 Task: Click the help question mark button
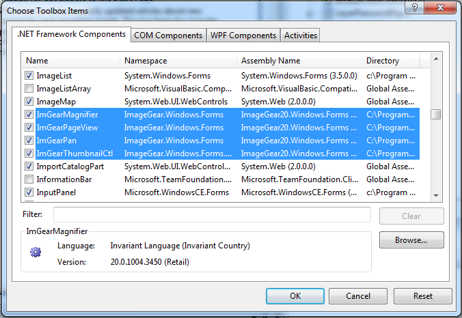coord(415,8)
